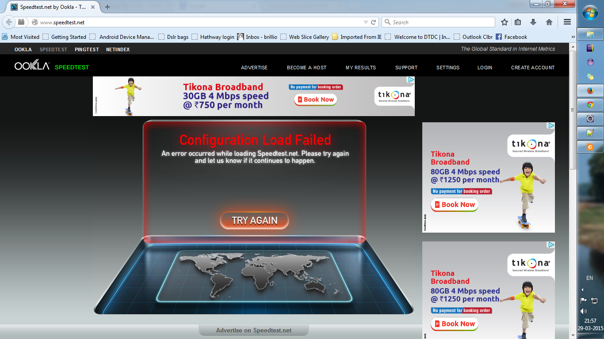Click the world map graphic
Viewport: 604px width, 339px height.
point(254,276)
